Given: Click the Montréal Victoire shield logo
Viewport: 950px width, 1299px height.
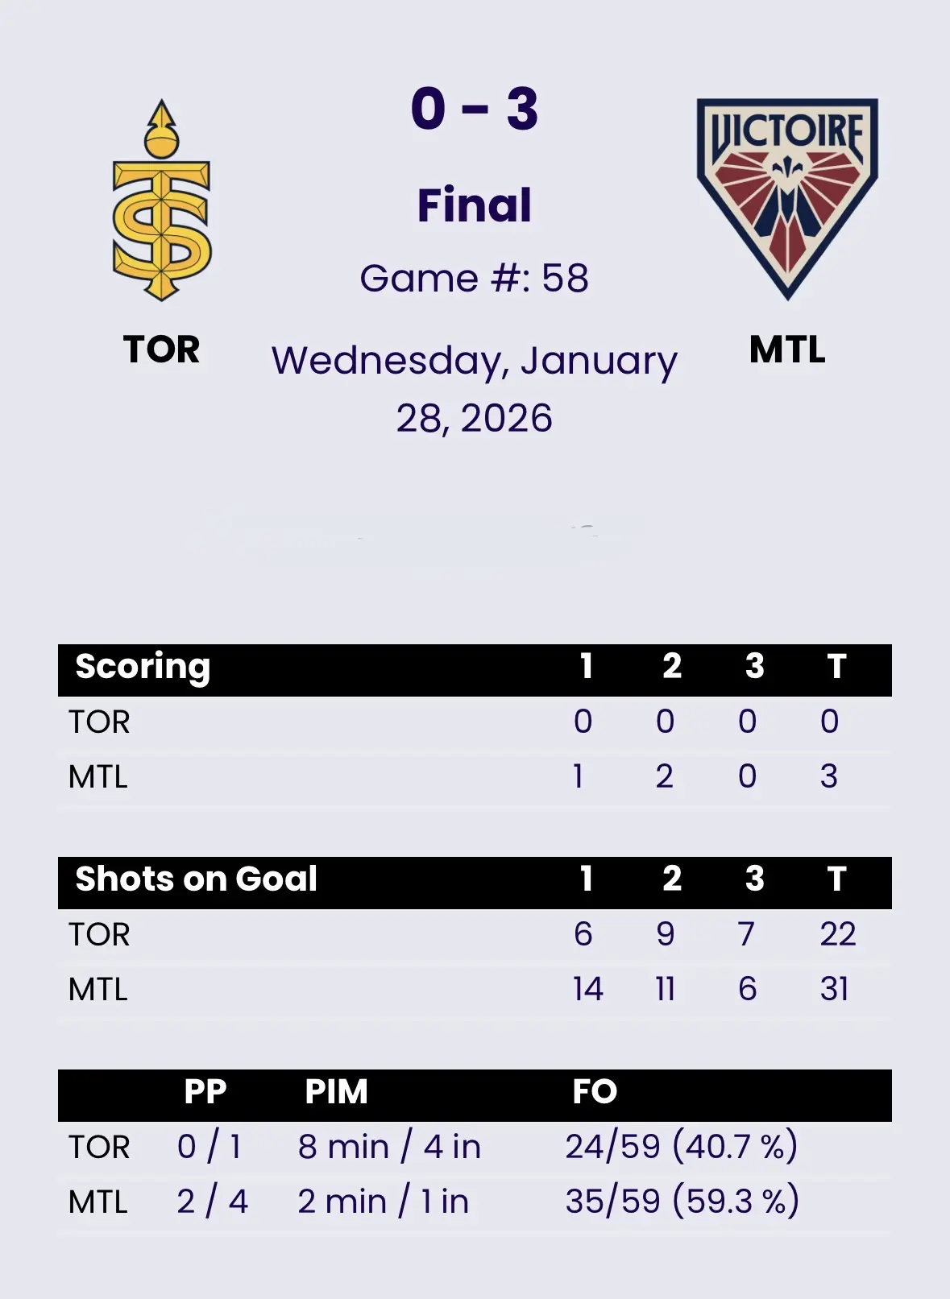Looking at the screenshot, I should click(787, 197).
